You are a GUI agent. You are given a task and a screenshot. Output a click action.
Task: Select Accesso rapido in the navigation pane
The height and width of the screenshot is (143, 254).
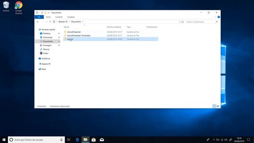tap(48, 29)
